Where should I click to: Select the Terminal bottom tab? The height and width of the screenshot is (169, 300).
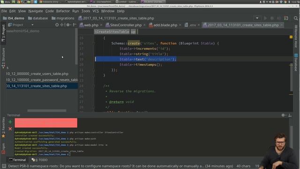17,160
